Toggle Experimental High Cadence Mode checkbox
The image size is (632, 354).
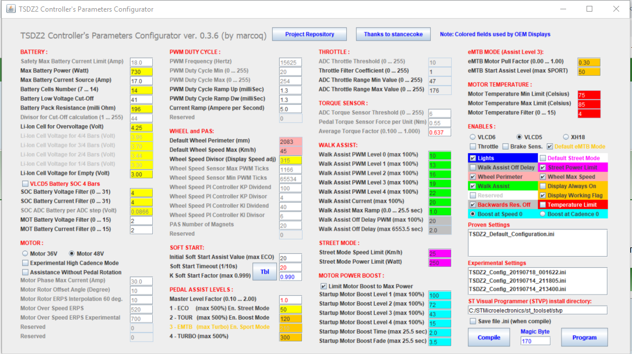point(25,263)
